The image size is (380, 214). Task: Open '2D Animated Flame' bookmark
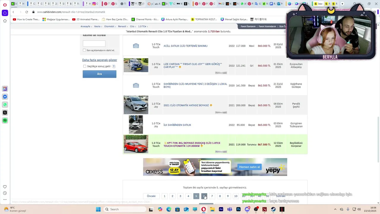(x=86, y=19)
